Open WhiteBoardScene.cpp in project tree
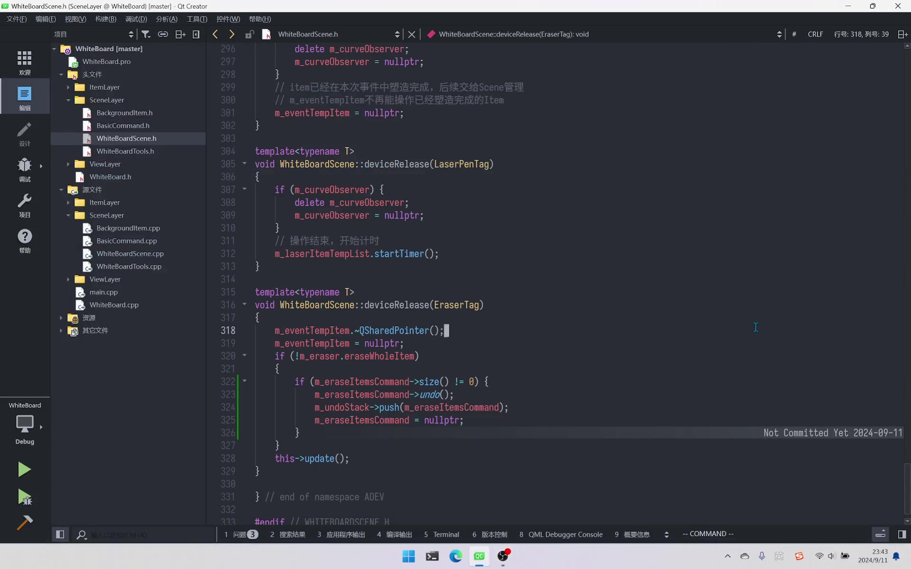The image size is (911, 569). click(130, 254)
